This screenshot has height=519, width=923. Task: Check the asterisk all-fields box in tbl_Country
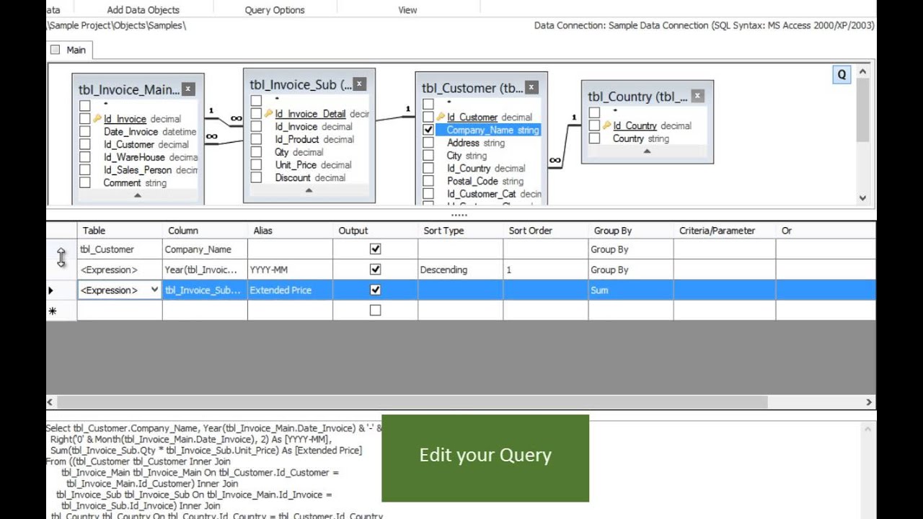click(594, 112)
